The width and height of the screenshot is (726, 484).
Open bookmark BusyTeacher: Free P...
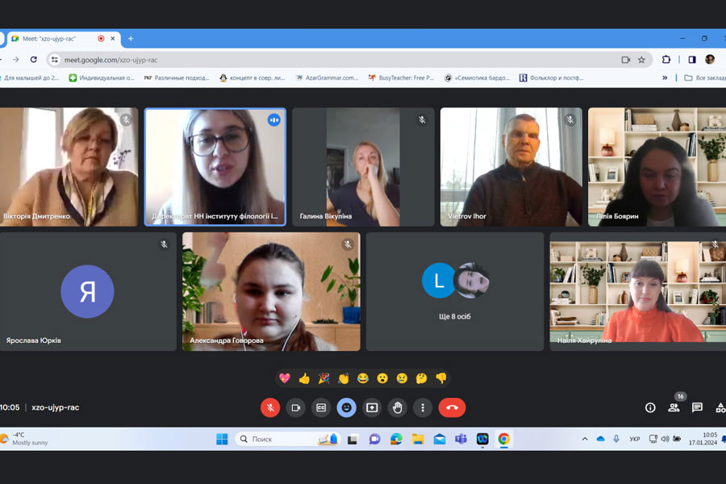tap(401, 77)
